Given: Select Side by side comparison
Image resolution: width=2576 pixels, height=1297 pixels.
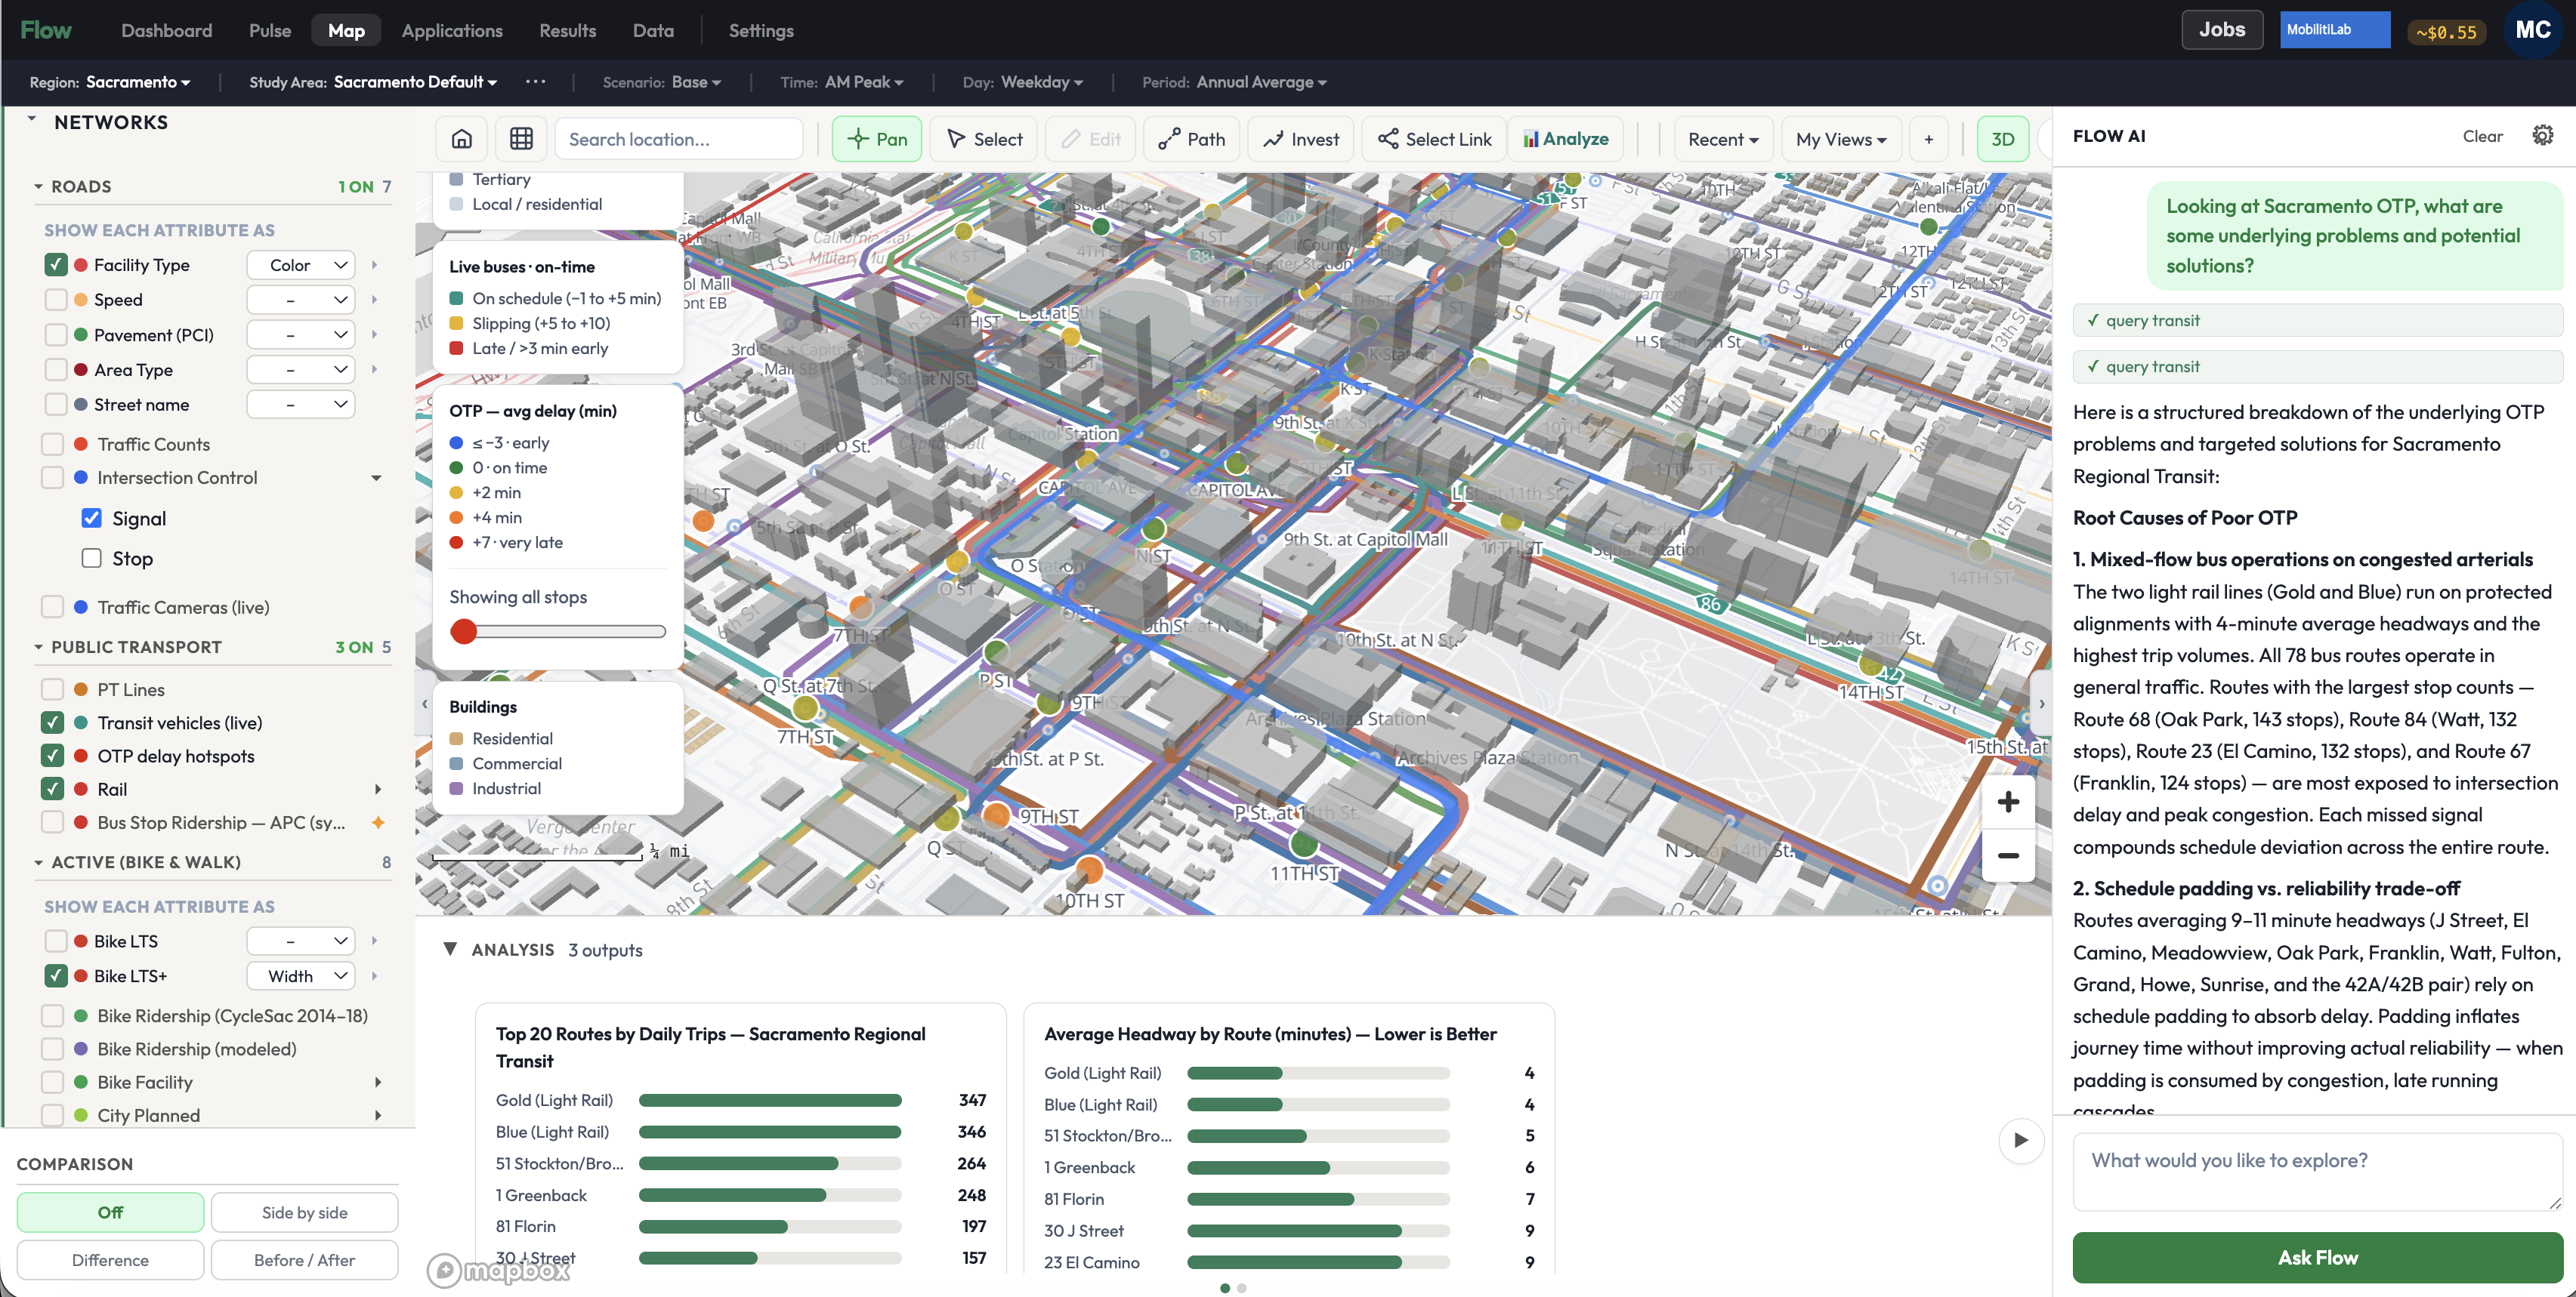Looking at the screenshot, I should point(304,1212).
